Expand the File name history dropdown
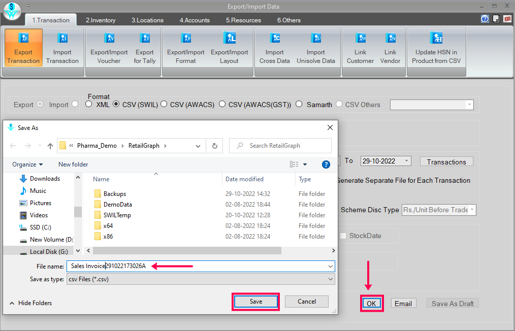This screenshot has height=331, width=515. click(x=331, y=267)
